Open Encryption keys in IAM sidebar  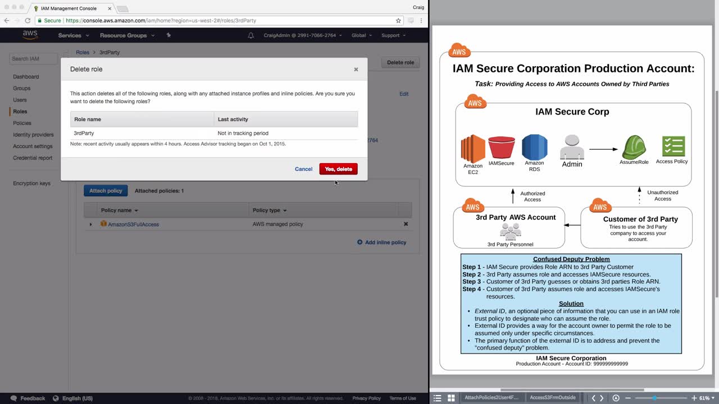pyautogui.click(x=31, y=183)
